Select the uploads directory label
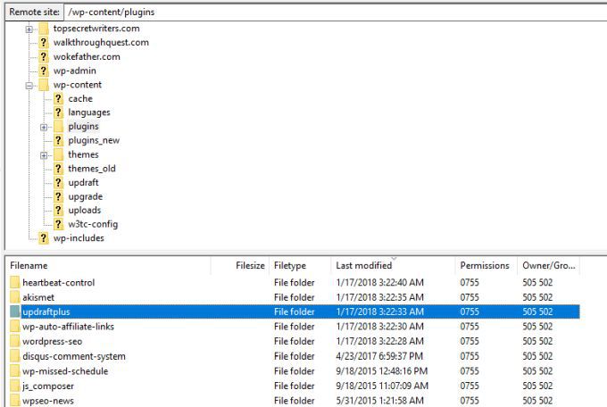 85,211
